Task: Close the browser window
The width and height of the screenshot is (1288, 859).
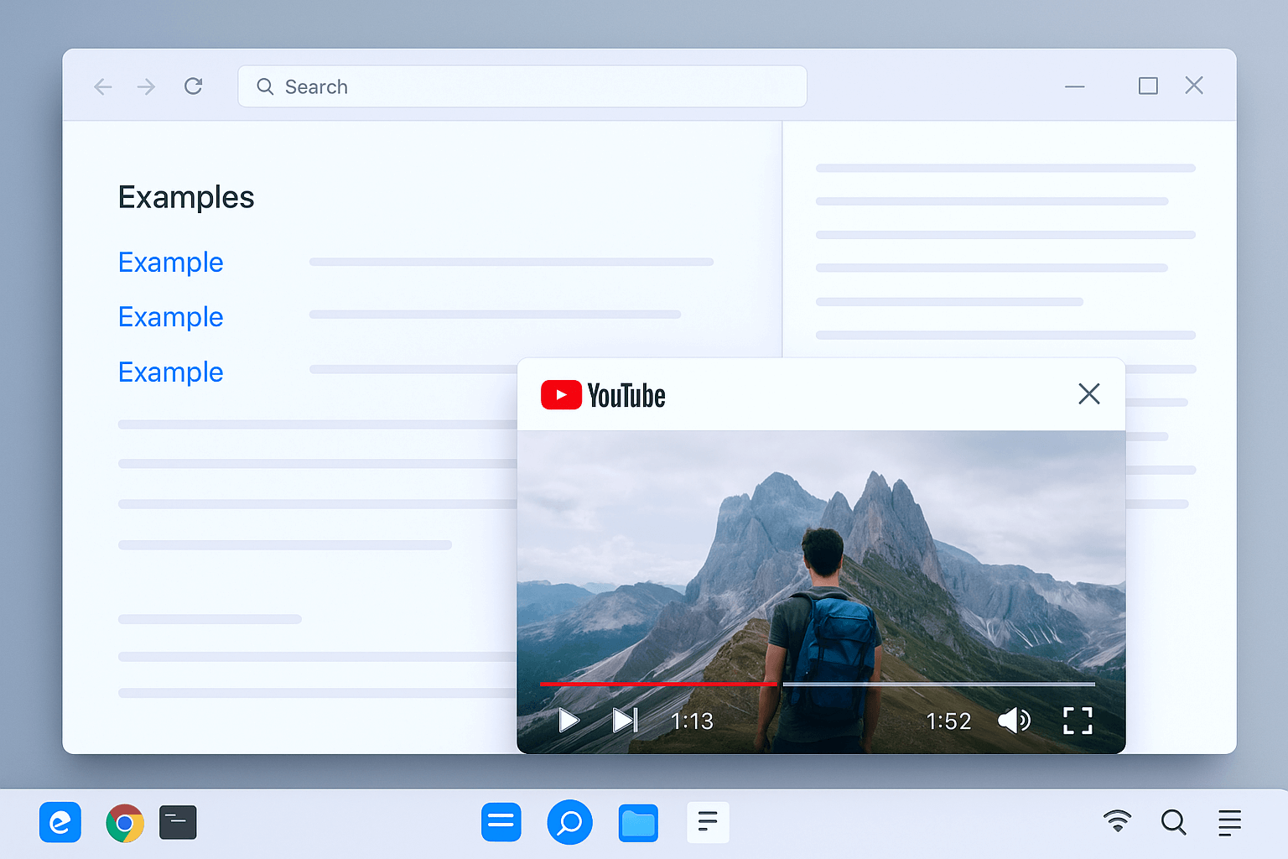Action: point(1194,86)
